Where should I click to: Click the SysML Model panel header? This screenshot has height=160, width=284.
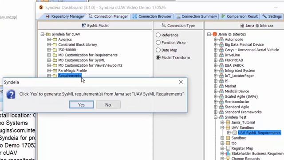tap(95, 26)
